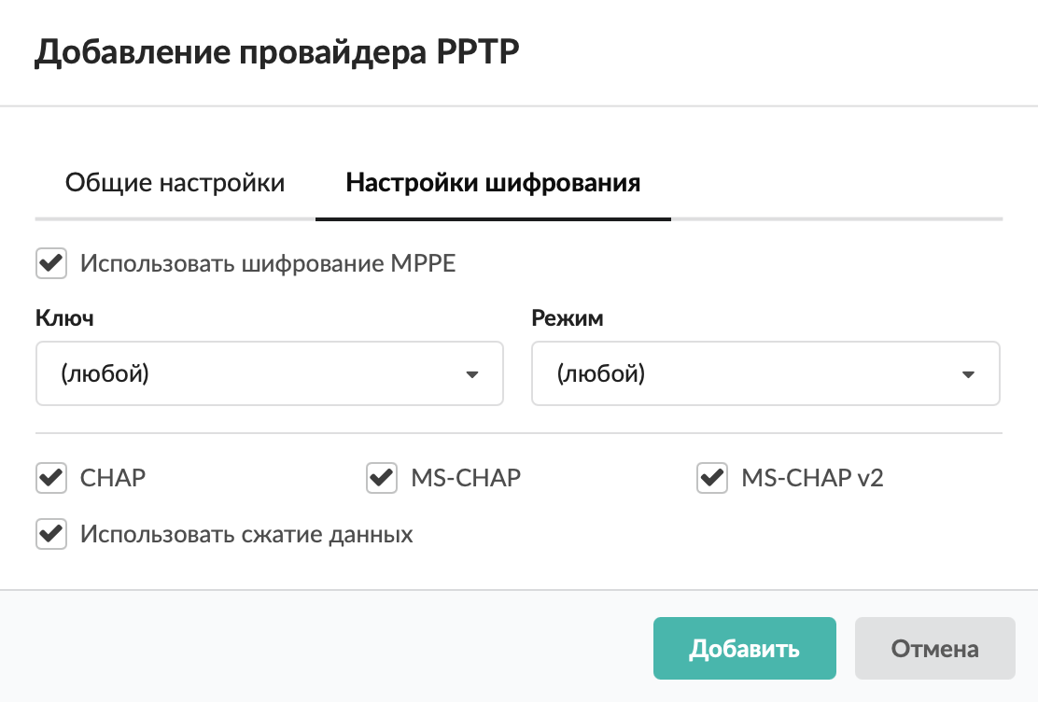
Task: Click the MS-CHAP v2 label text
Action: click(x=812, y=478)
